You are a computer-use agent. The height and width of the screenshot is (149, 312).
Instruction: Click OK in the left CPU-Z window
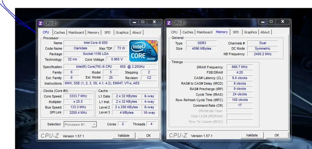[149, 135]
